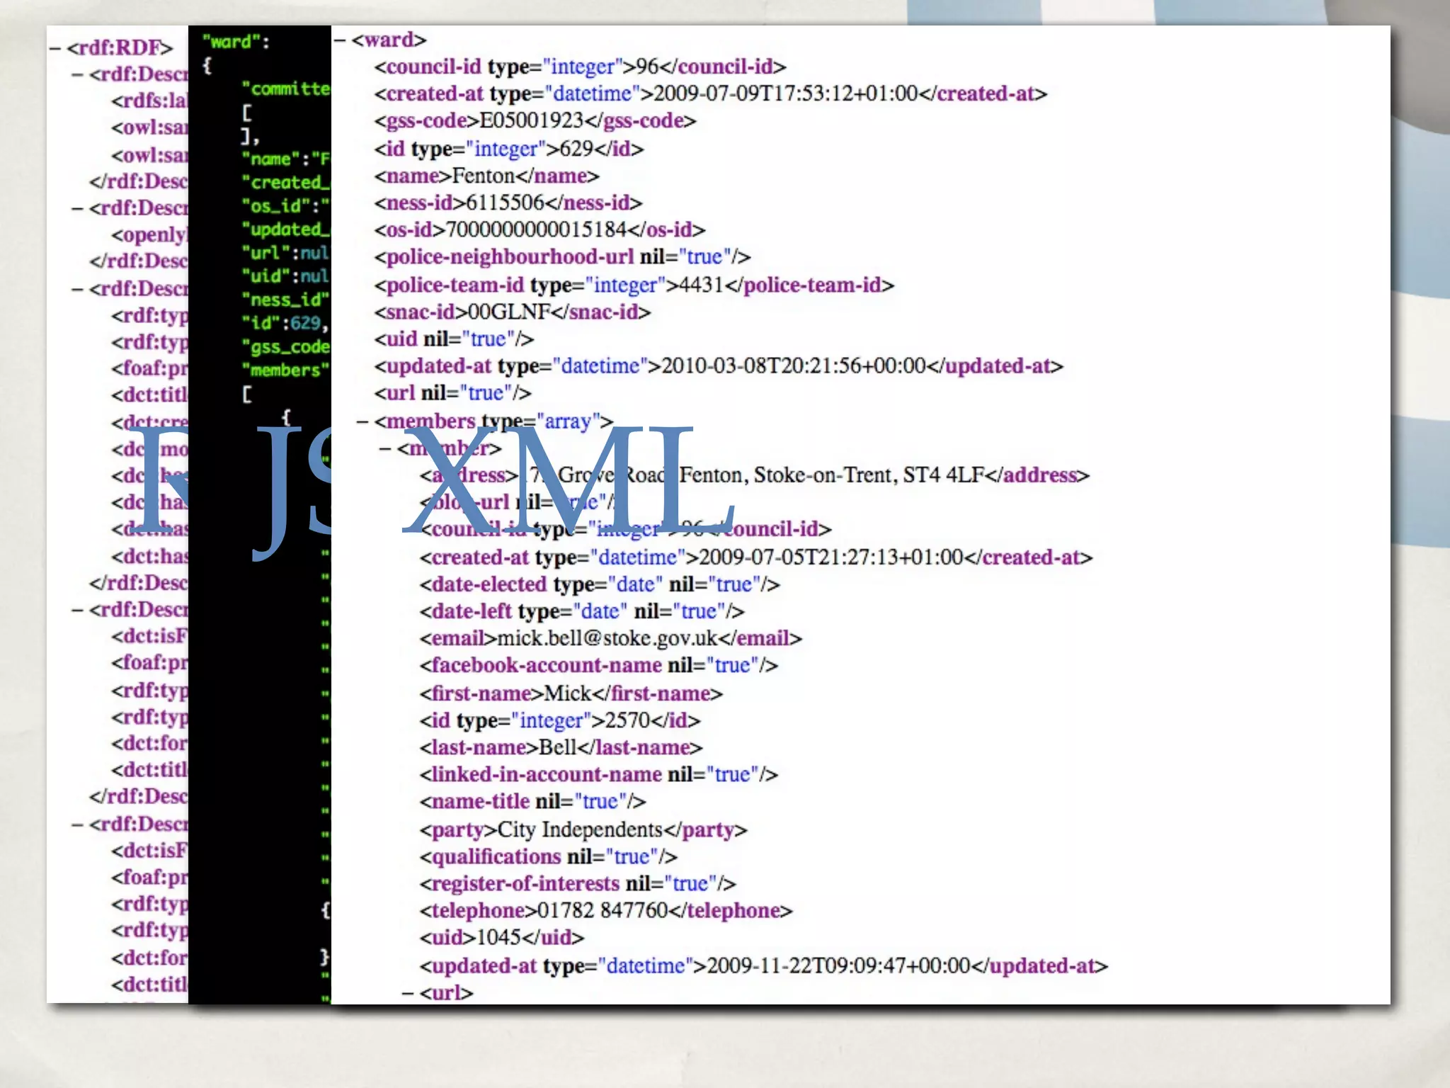Click the updated-at 2009-11-22T09:09:47 line
This screenshot has height=1088, width=1450.
pos(764,965)
